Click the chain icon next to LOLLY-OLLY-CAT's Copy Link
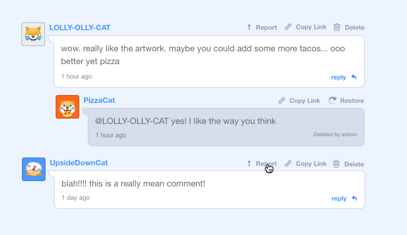The image size is (407, 235). (x=288, y=27)
